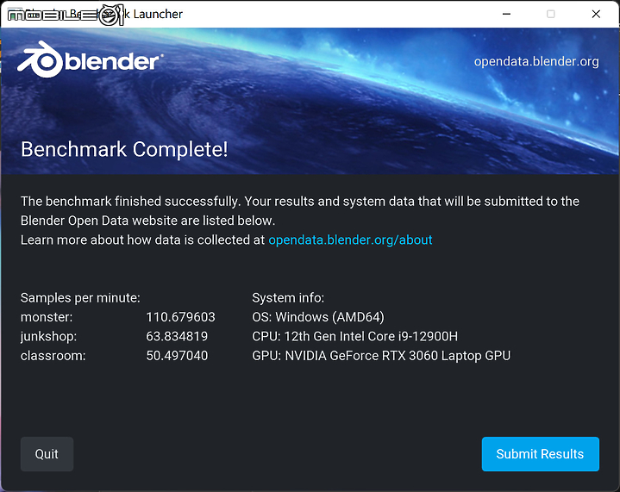Click the Submit Results button
The height and width of the screenshot is (492, 620).
click(x=540, y=454)
